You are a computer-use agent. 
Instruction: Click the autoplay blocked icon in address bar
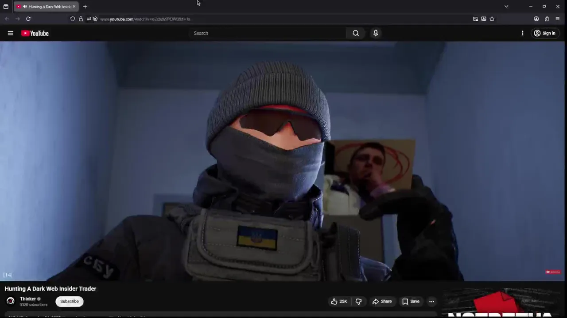[x=95, y=19]
